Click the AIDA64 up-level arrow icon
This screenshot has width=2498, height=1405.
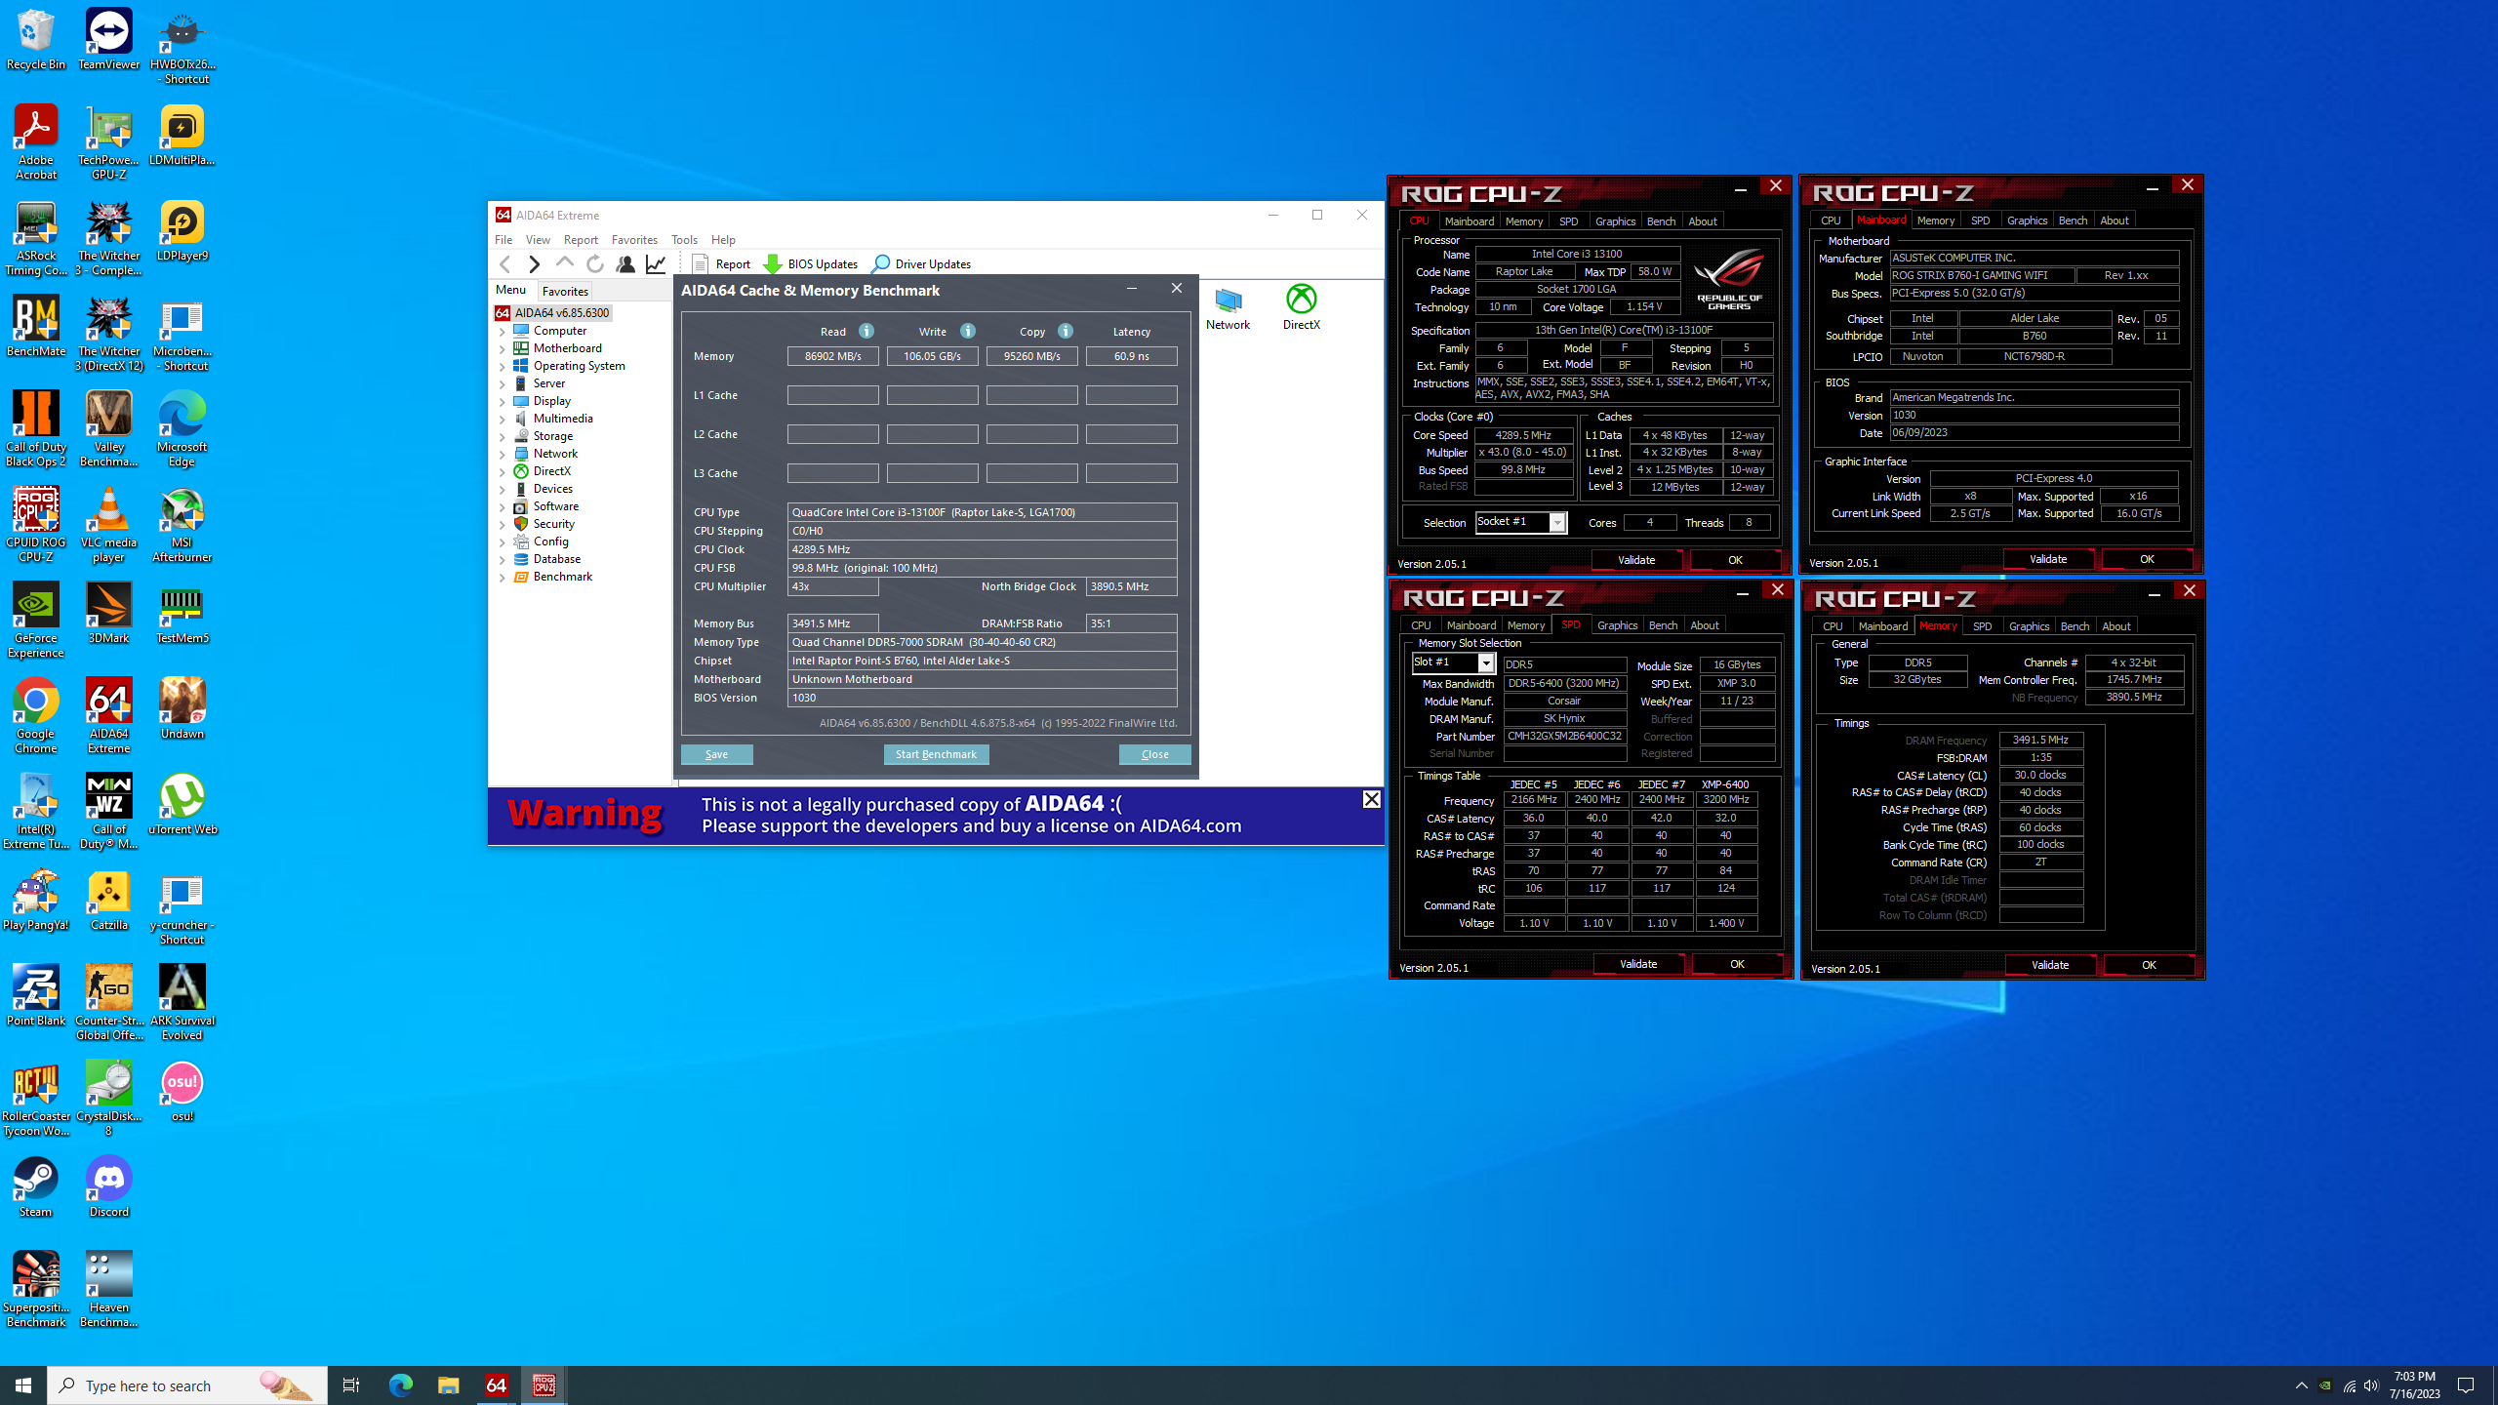tap(564, 263)
